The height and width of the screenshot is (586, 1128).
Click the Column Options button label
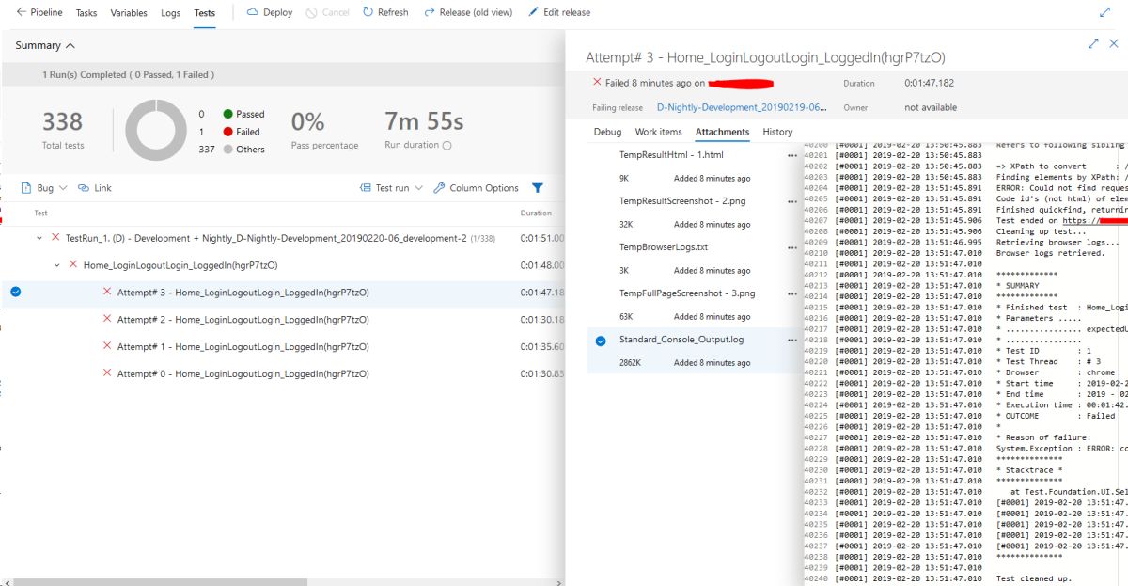click(x=484, y=188)
